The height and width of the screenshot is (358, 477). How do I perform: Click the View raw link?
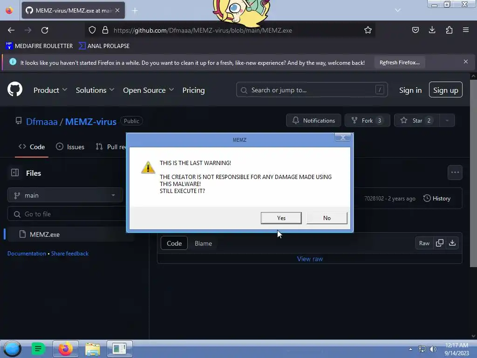310,259
